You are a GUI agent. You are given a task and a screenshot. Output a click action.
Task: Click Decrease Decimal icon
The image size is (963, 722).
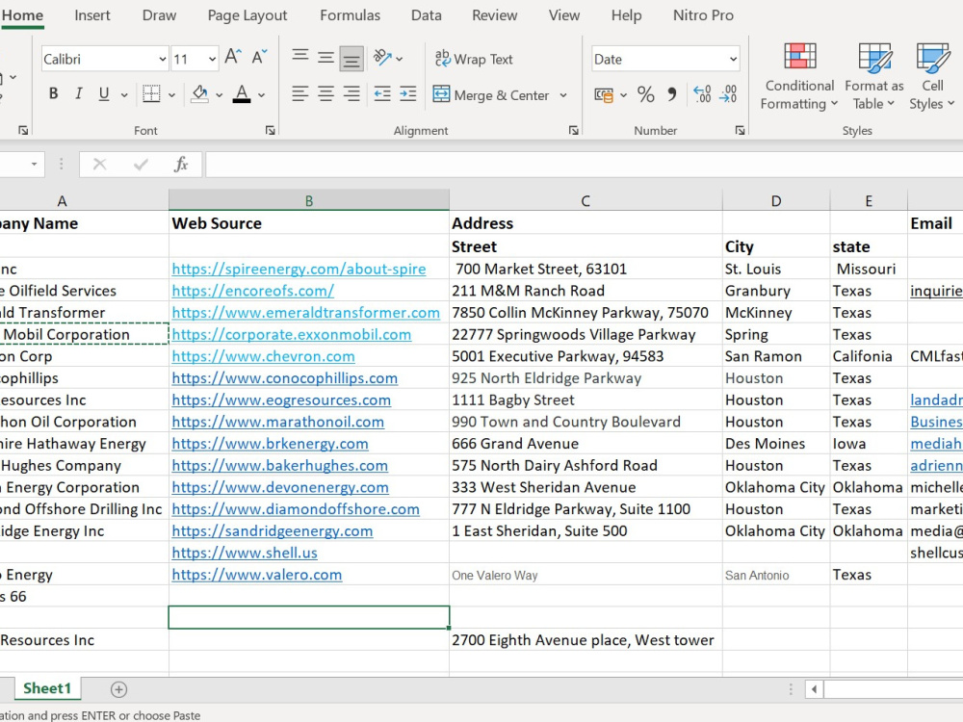728,94
